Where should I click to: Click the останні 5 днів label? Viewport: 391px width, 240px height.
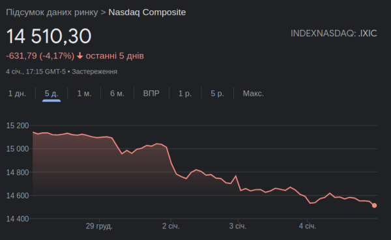click(x=115, y=56)
